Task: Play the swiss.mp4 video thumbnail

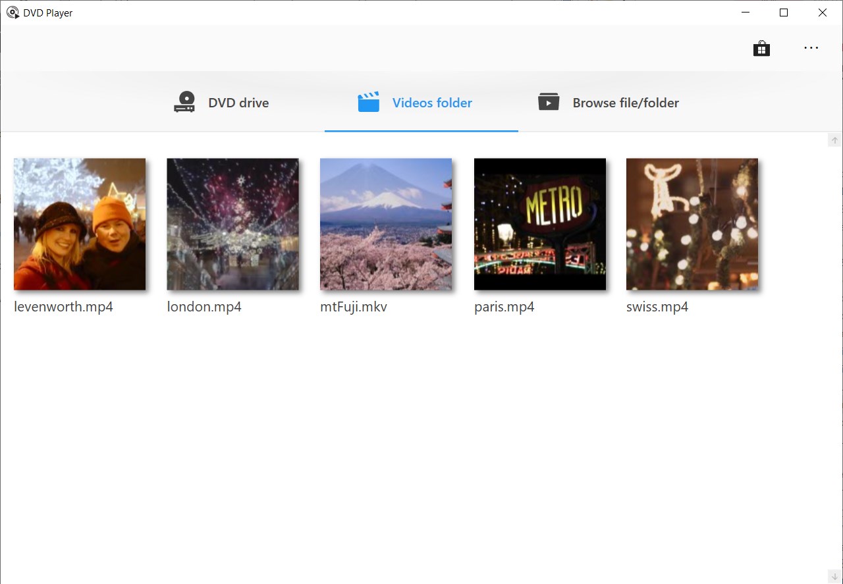Action: [x=692, y=223]
